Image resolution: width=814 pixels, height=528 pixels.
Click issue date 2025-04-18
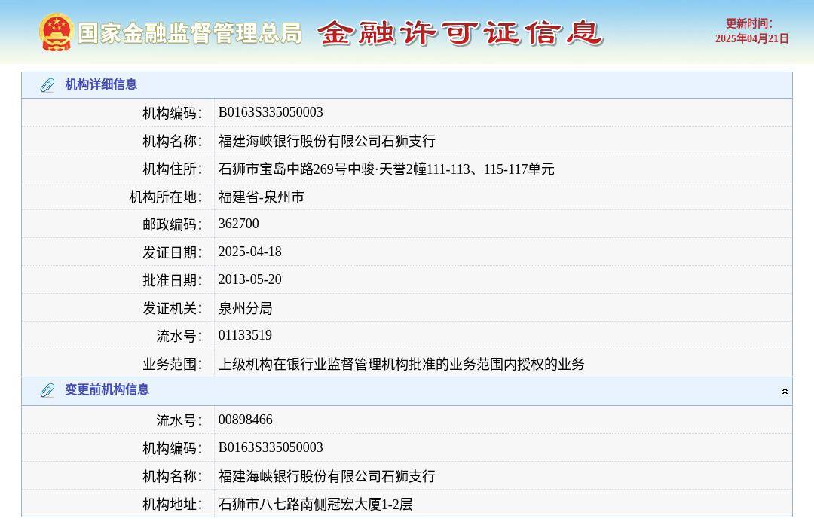click(249, 252)
